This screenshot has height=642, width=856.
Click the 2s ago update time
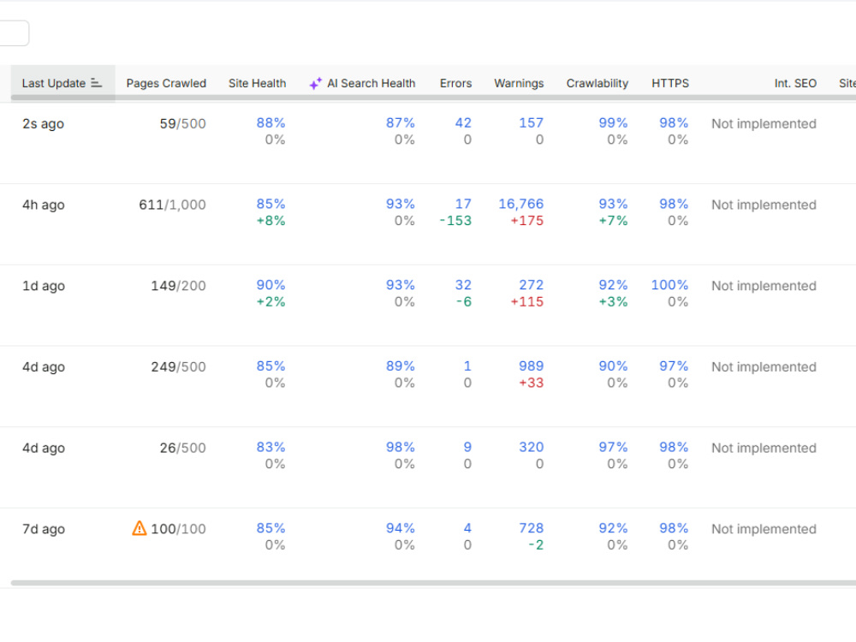43,124
